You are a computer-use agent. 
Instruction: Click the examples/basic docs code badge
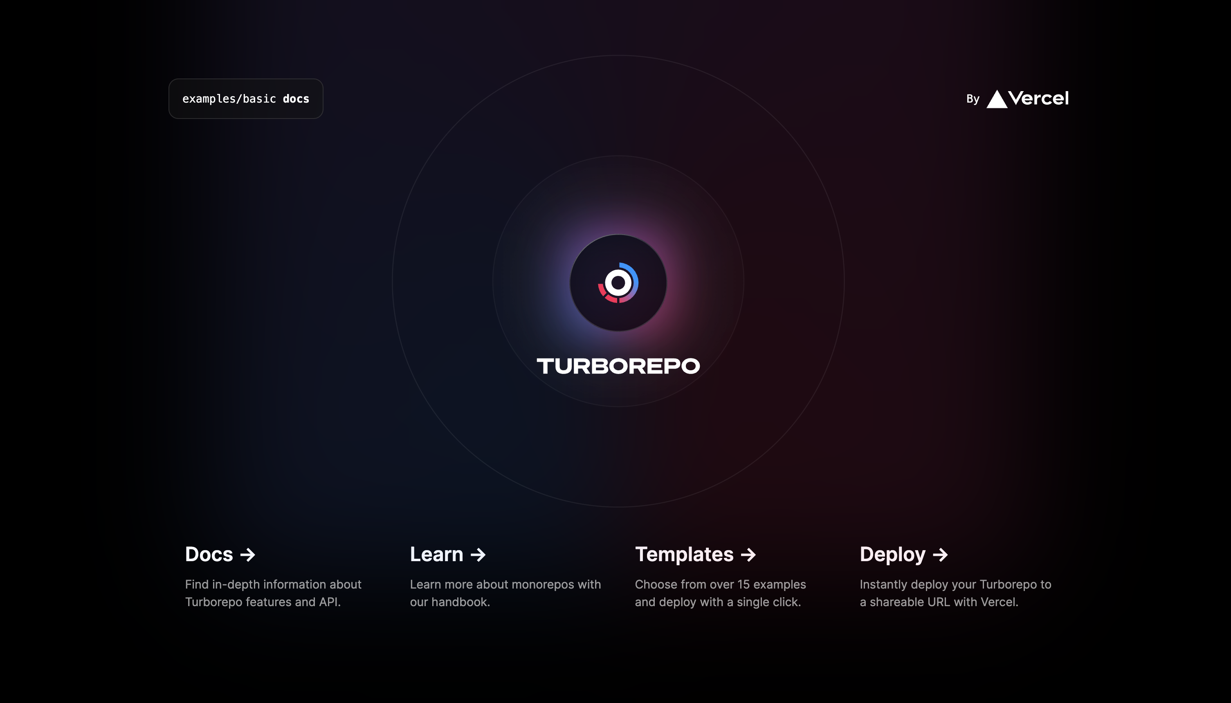click(x=245, y=99)
